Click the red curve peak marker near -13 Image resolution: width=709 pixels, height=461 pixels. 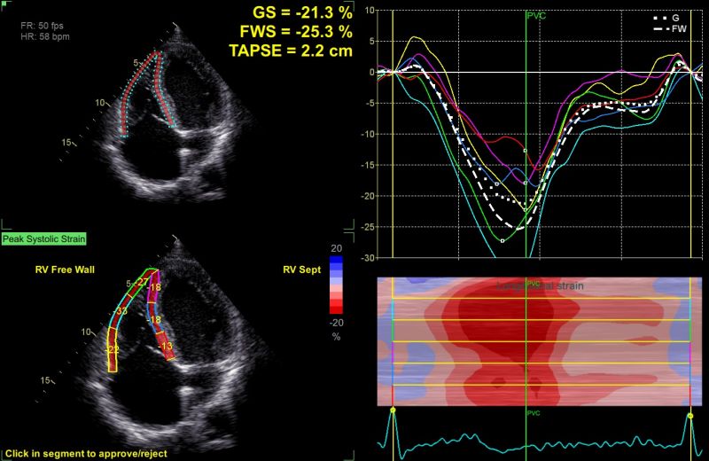(525, 151)
